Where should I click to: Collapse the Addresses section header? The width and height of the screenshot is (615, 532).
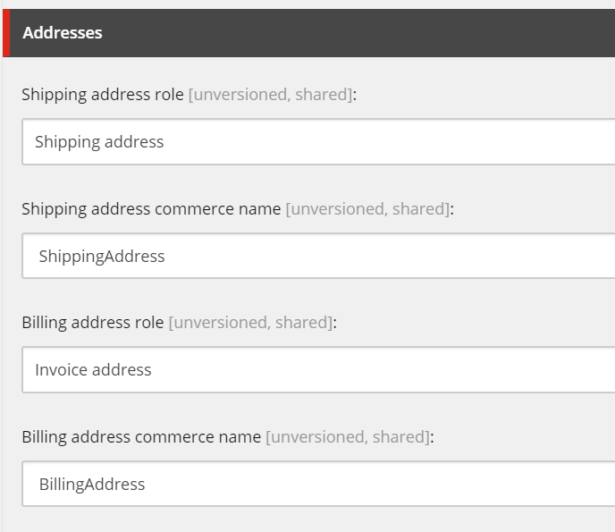[310, 33]
